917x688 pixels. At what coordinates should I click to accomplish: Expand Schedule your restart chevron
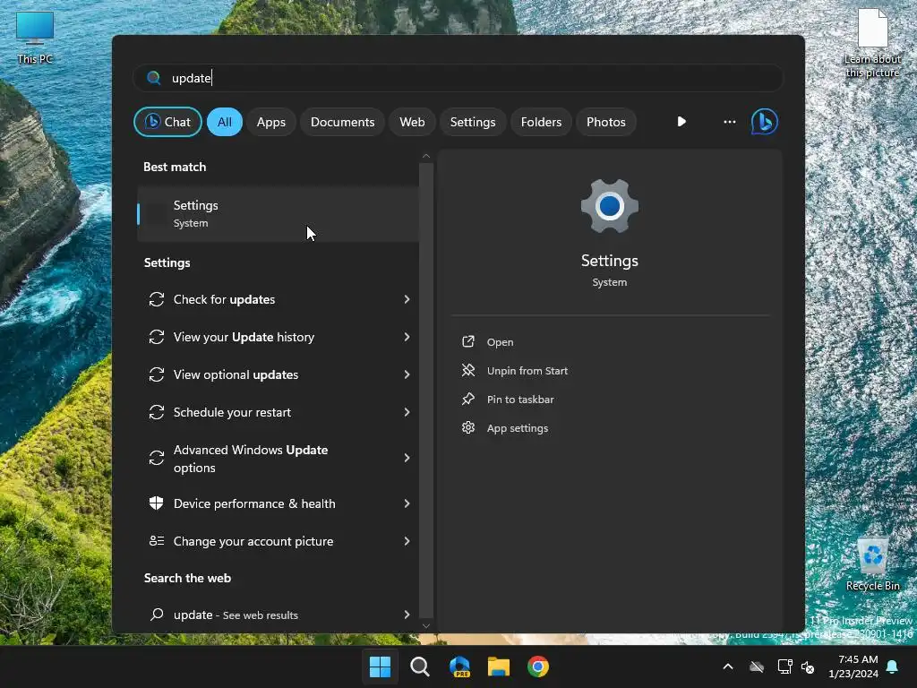(407, 412)
